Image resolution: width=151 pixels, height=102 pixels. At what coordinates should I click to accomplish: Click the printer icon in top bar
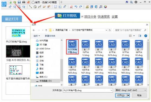[x=24, y=2]
